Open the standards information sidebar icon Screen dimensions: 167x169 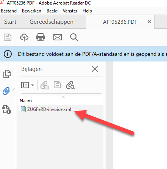6,109
